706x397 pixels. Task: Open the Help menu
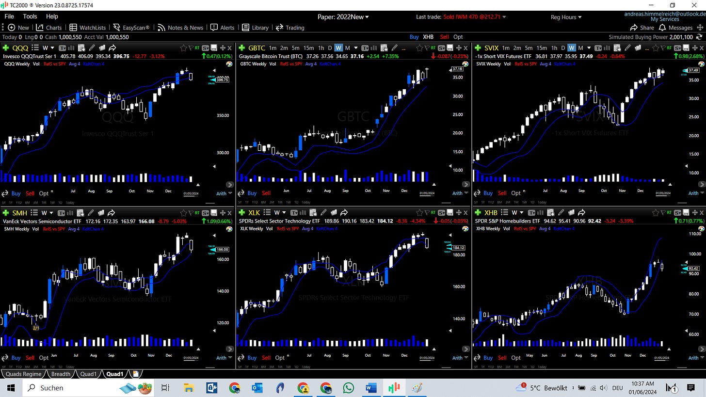click(x=52, y=16)
